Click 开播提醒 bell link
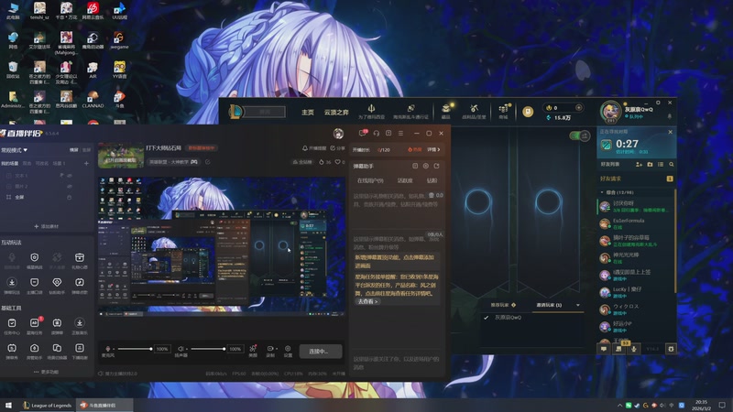The height and width of the screenshot is (412, 733). 314,148
